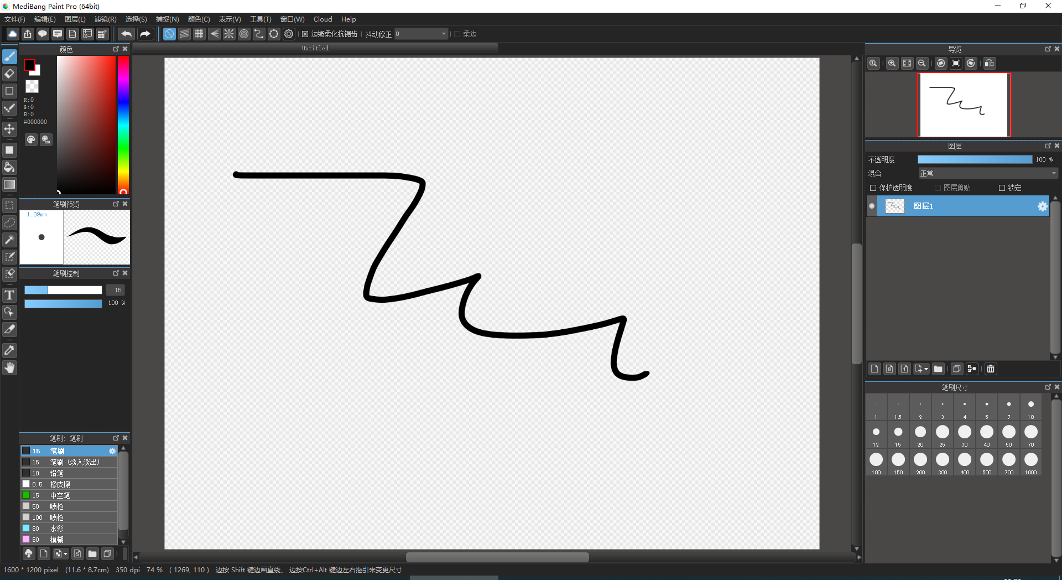Image resolution: width=1062 pixels, height=580 pixels.
Task: Hide 图层1 visibility dot
Action: pyautogui.click(x=872, y=206)
